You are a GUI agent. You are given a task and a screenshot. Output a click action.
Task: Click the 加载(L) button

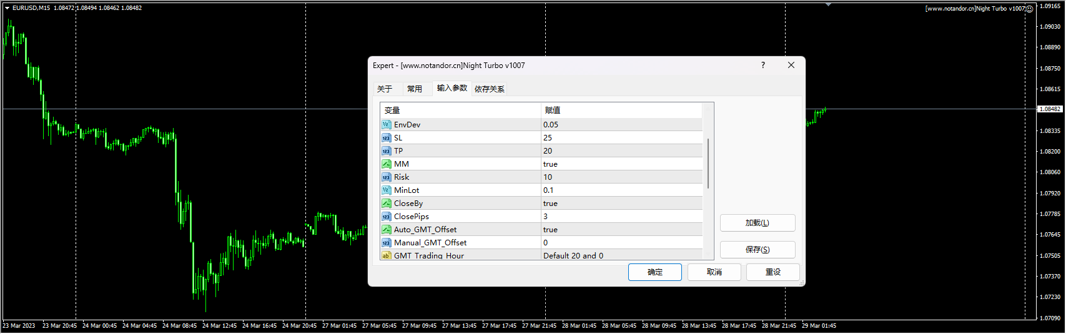pos(757,223)
